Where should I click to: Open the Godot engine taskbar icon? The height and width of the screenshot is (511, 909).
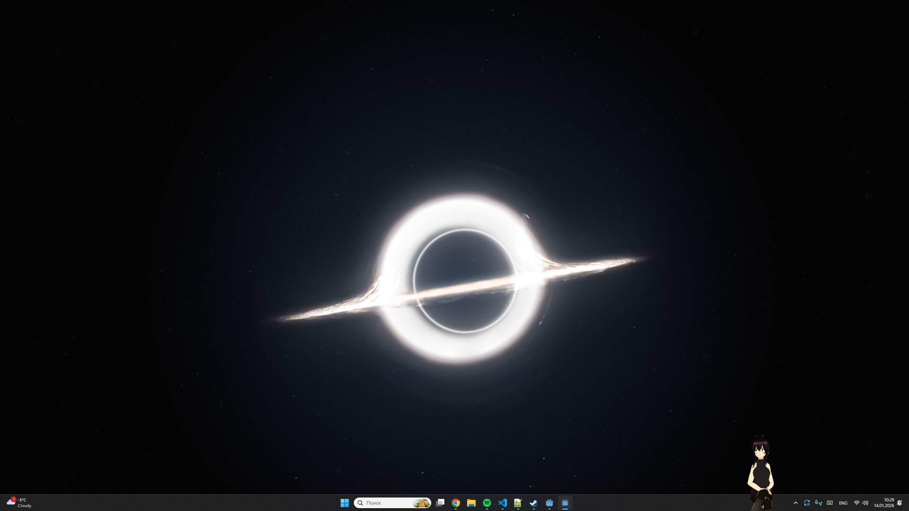[x=549, y=503]
